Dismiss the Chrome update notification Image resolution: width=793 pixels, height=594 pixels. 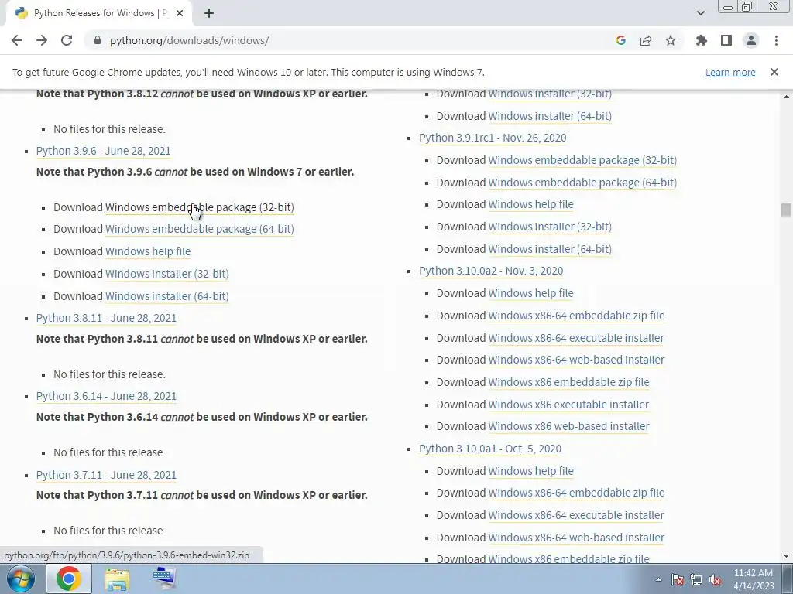774,72
